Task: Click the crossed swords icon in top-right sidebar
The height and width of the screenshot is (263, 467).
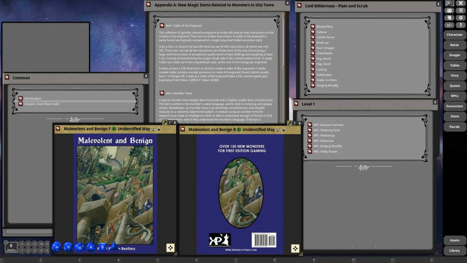Action: [461, 3]
